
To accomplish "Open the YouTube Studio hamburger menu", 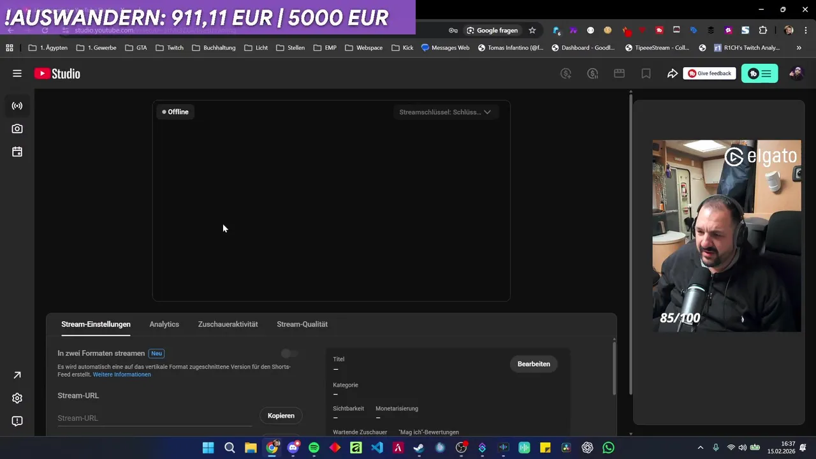I will 17,73.
